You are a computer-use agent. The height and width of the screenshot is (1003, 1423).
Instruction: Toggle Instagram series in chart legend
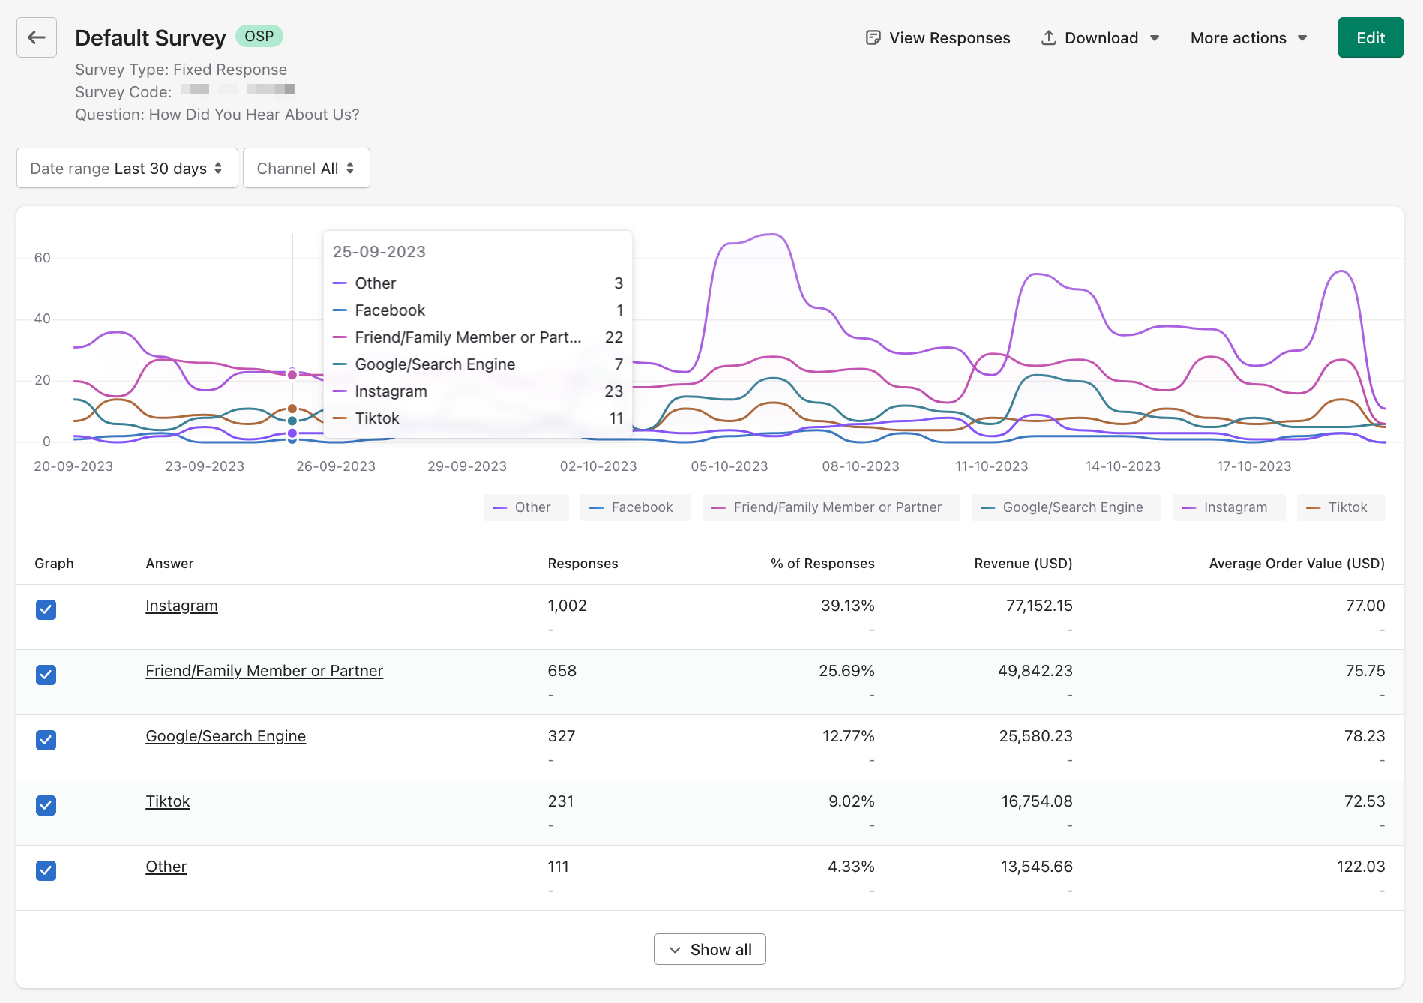pyautogui.click(x=1228, y=507)
